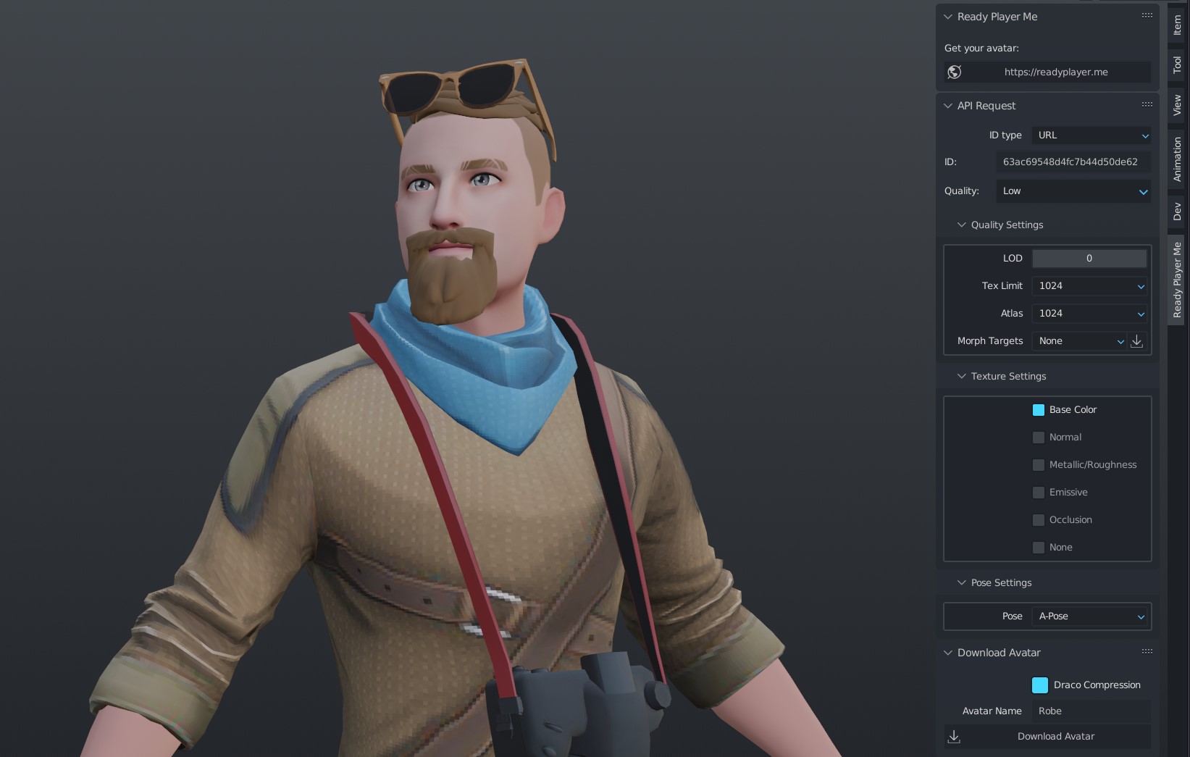Click the 'Tex Limit' label

(1002, 286)
